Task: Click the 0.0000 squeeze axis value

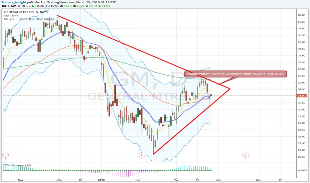Action: (302, 170)
